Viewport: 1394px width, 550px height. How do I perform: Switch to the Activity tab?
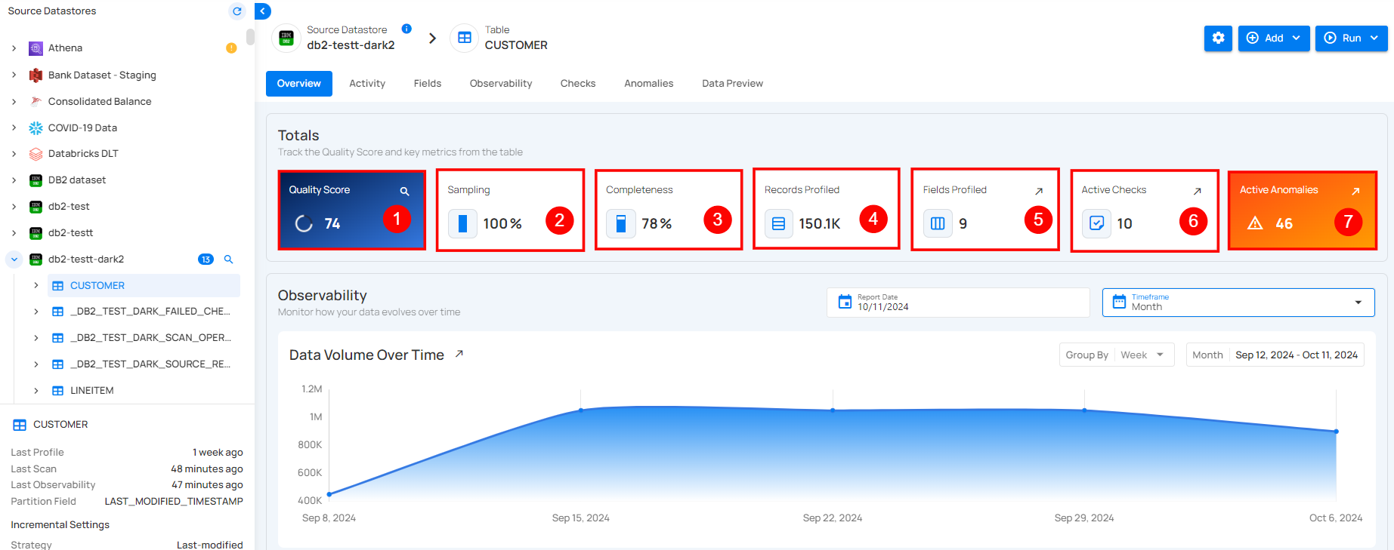coord(367,84)
